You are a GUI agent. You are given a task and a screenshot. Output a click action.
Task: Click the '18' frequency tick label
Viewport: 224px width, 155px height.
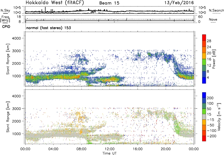(19, 17)
